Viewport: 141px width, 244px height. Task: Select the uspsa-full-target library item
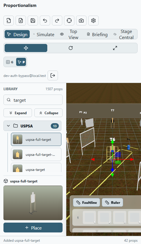click(36, 139)
